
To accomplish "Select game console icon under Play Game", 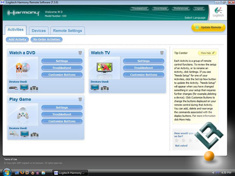I will tap(14, 133).
